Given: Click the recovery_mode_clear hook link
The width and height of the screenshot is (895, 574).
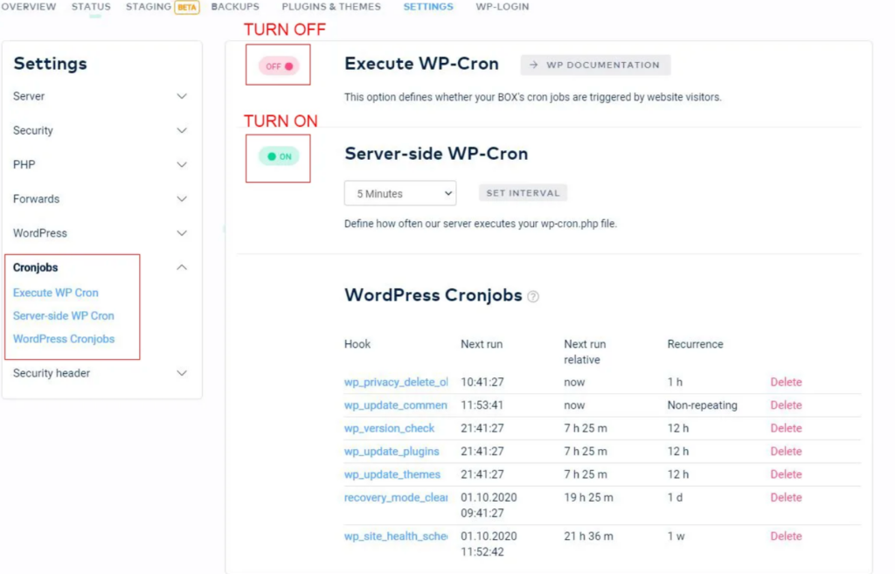Looking at the screenshot, I should tap(396, 497).
